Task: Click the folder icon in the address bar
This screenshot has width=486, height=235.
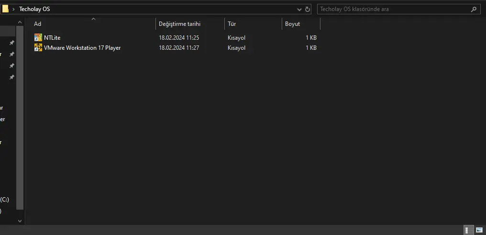Action: (5, 9)
